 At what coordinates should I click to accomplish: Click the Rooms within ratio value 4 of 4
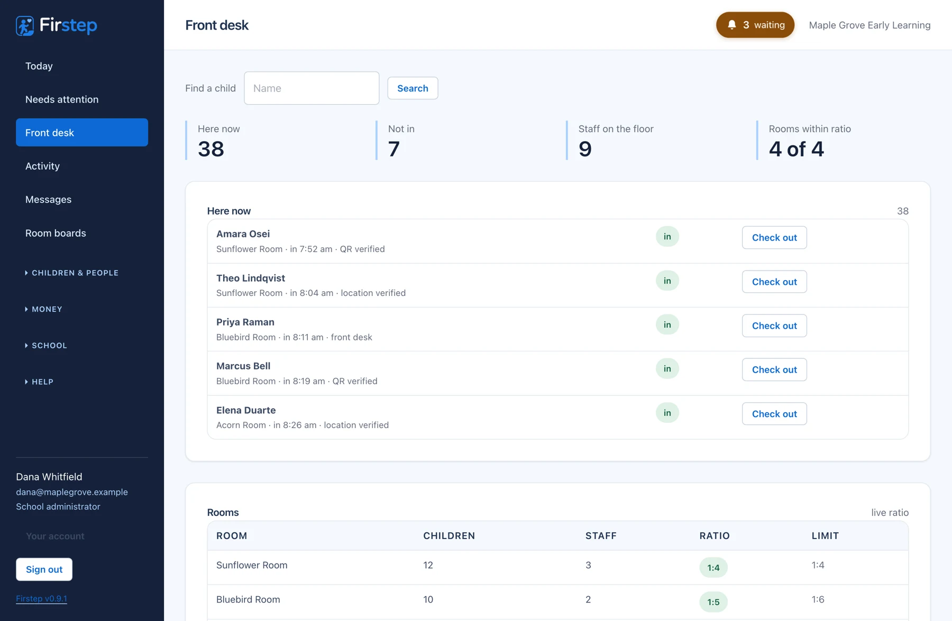click(797, 149)
